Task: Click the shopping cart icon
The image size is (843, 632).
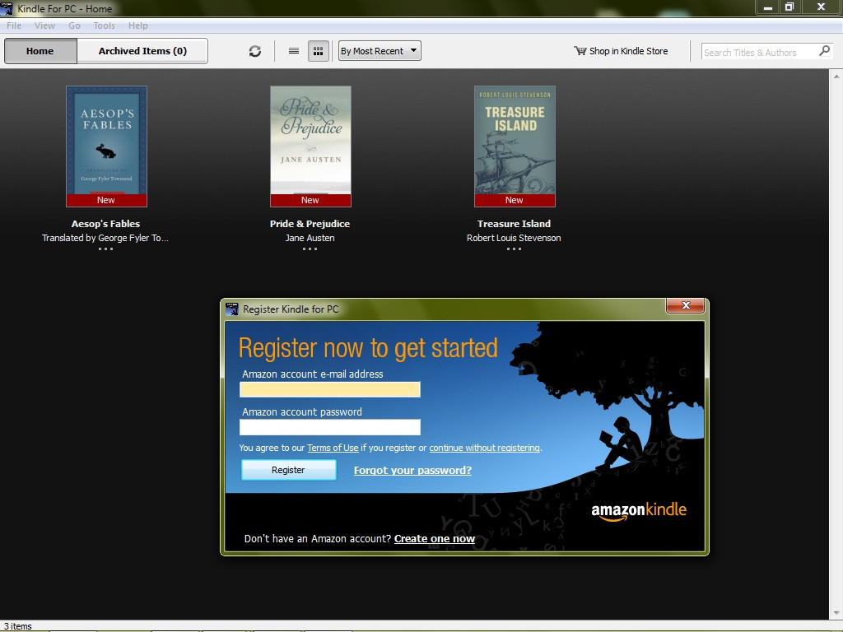Action: (x=580, y=51)
